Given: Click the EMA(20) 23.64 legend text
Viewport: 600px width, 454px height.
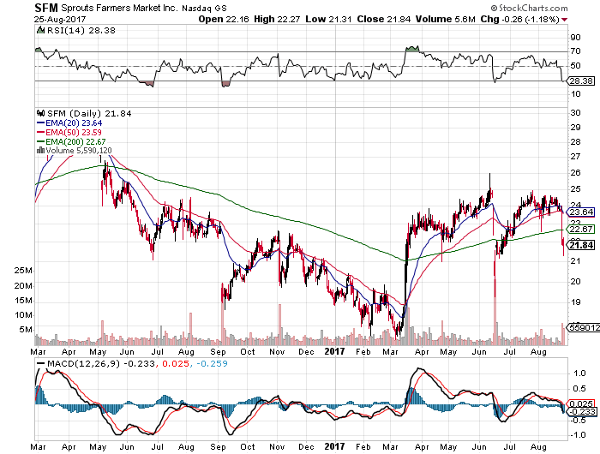Looking at the screenshot, I should pyautogui.click(x=74, y=123).
